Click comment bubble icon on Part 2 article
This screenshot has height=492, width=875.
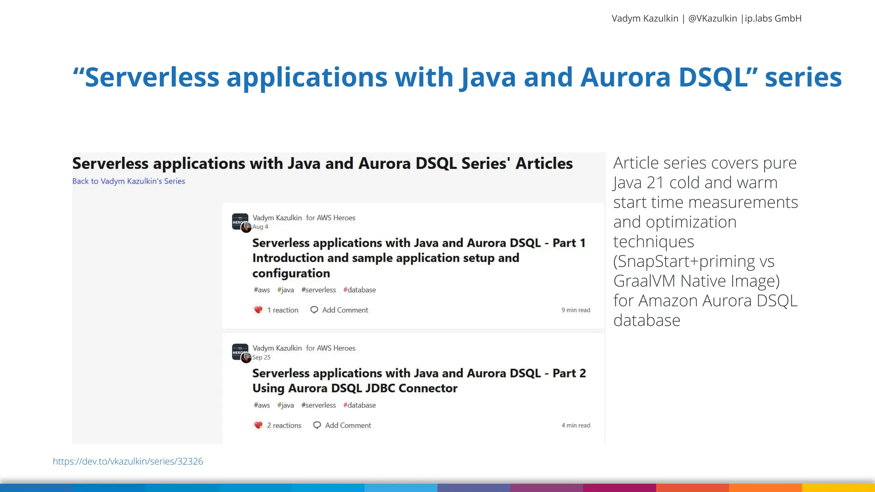(x=317, y=425)
